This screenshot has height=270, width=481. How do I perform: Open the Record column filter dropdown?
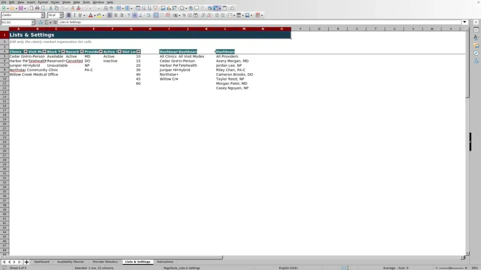click(82, 52)
